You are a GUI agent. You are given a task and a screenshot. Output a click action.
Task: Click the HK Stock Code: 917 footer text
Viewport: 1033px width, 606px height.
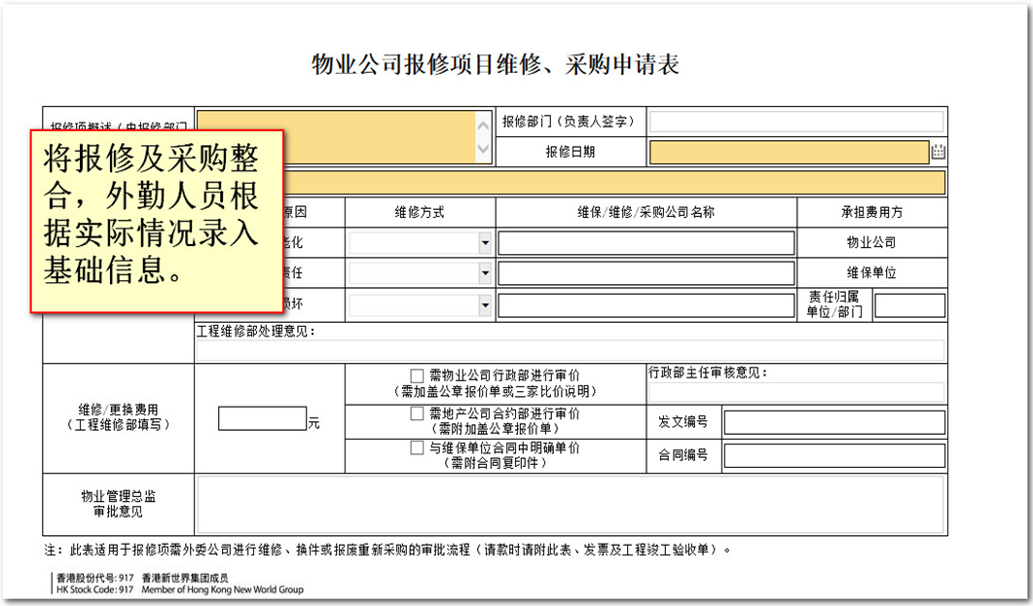tap(94, 589)
